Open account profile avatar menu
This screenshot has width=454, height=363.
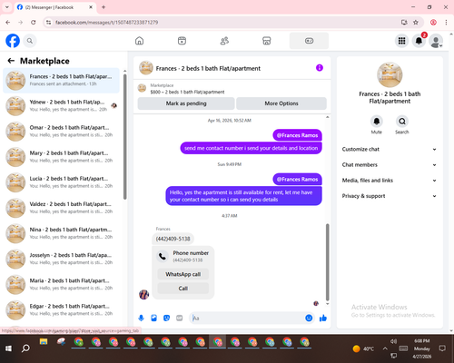[x=436, y=41]
